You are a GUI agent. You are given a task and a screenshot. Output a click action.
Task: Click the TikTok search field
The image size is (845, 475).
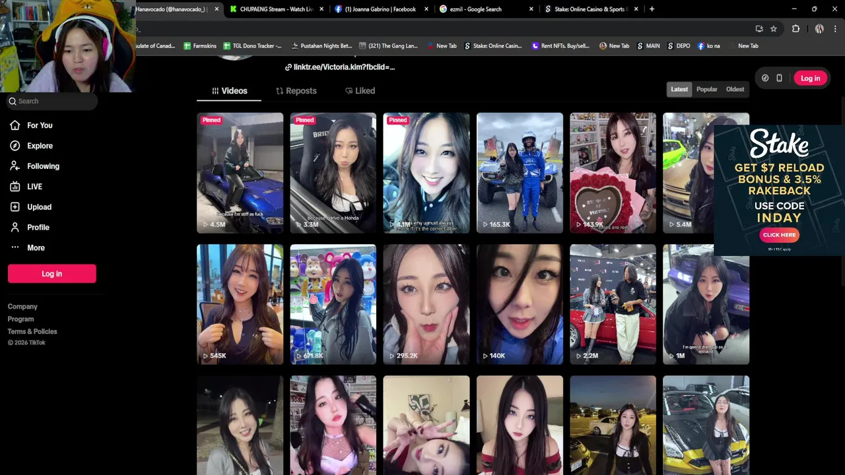(x=52, y=101)
